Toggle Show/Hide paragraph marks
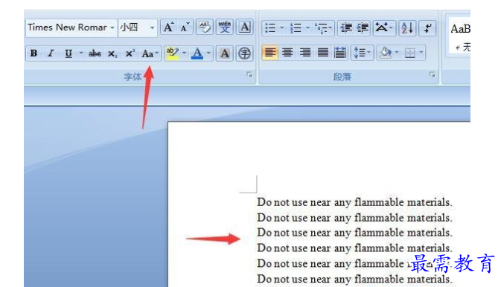Screen dimensions: 501x287 point(427,28)
